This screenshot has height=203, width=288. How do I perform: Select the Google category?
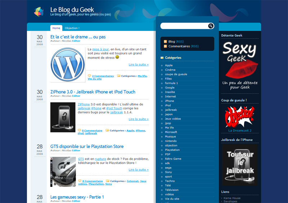(x=170, y=87)
